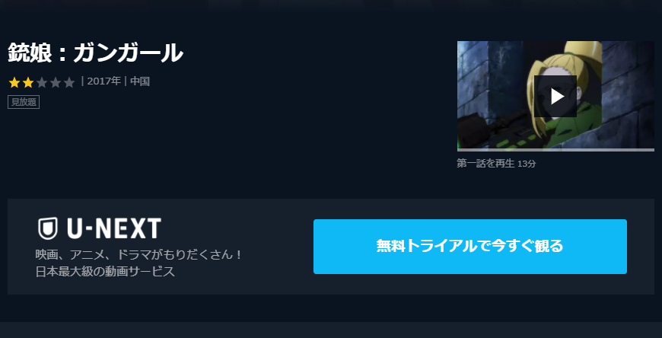The height and width of the screenshot is (338, 662).
Task: Click the anime thumbnail with blonde girl
Action: (x=555, y=94)
